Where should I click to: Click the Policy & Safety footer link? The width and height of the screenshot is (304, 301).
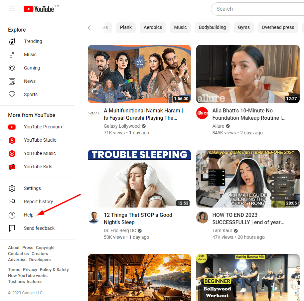point(54,270)
